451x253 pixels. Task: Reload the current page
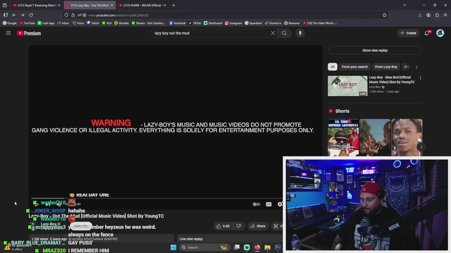[x=31, y=15]
